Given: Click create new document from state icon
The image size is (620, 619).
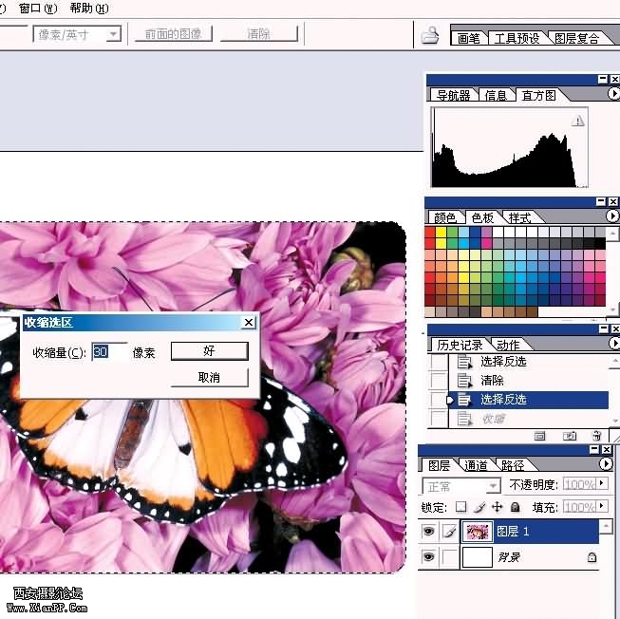Looking at the screenshot, I should coord(540,436).
